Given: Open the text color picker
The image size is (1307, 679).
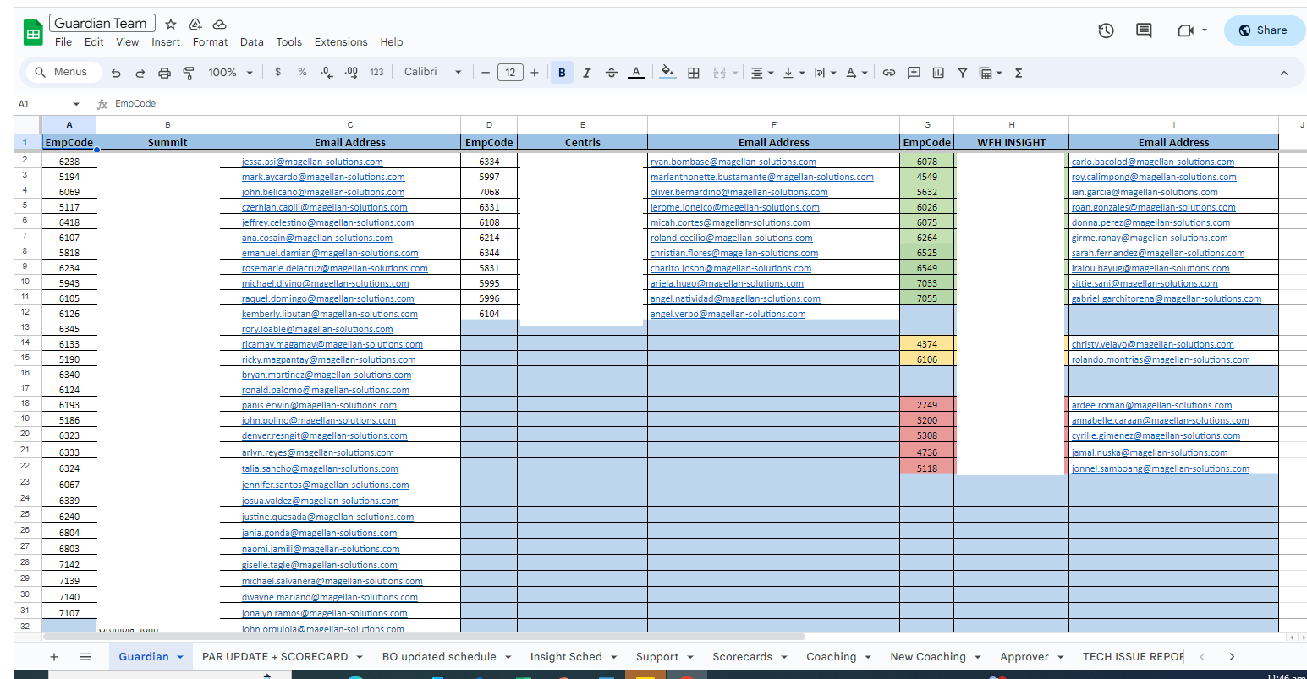Looking at the screenshot, I should [x=636, y=73].
